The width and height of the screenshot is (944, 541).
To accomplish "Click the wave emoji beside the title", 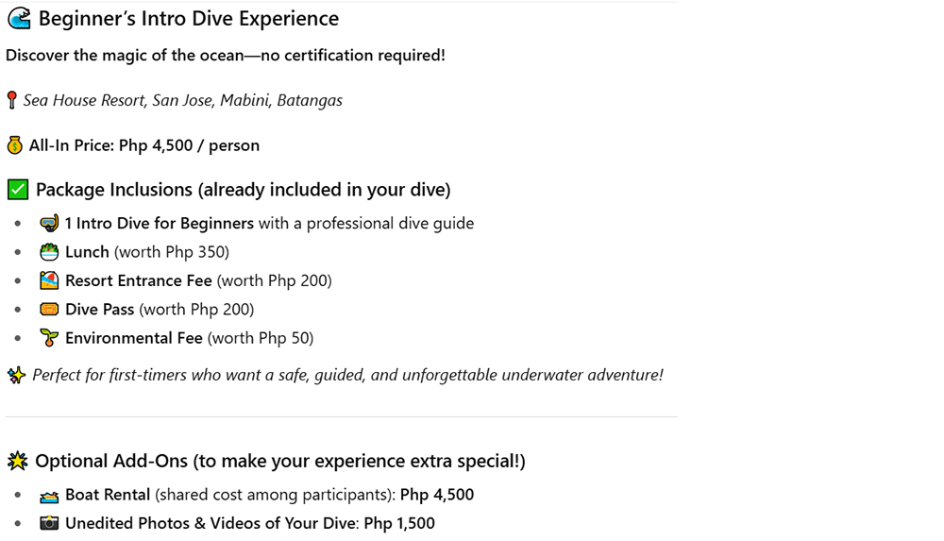I will (x=19, y=19).
